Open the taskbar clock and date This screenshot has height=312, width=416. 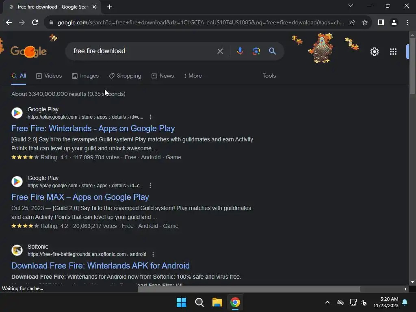pos(386,302)
